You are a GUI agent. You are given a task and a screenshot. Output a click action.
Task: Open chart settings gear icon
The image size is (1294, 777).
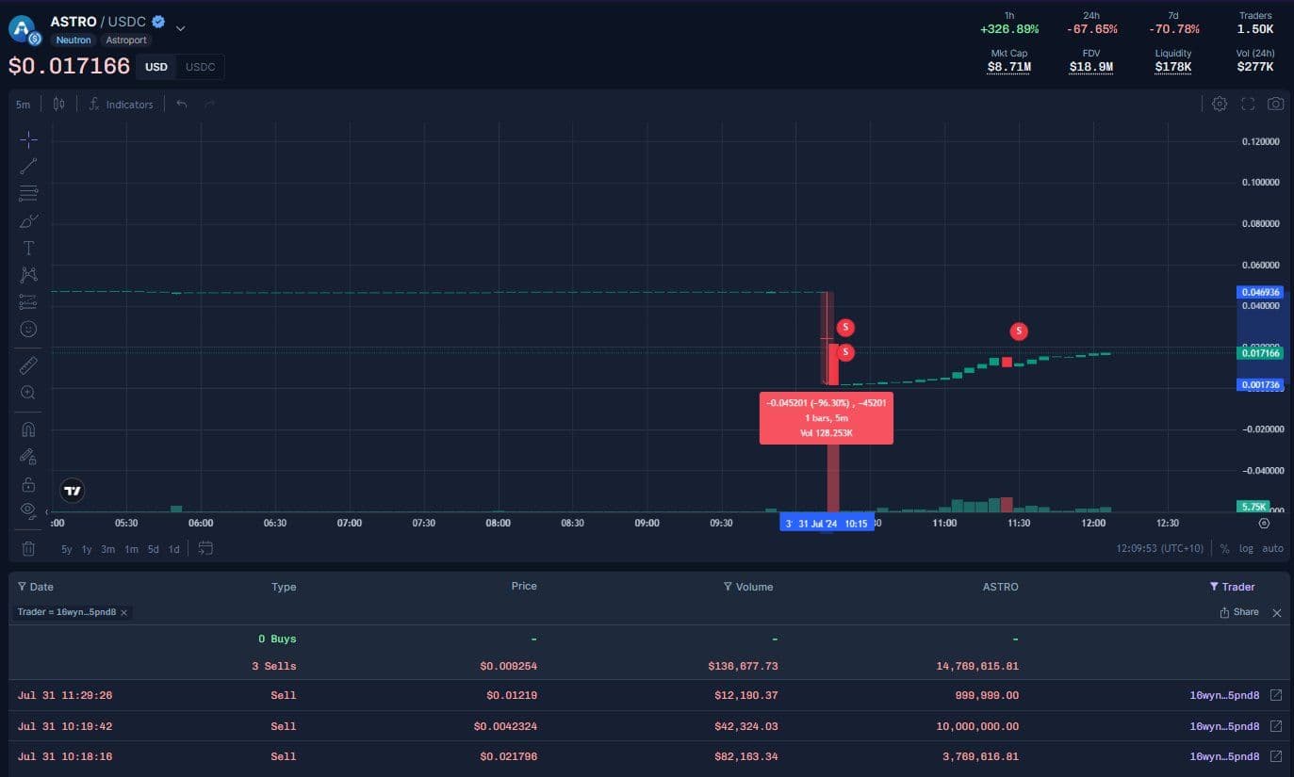1220,104
